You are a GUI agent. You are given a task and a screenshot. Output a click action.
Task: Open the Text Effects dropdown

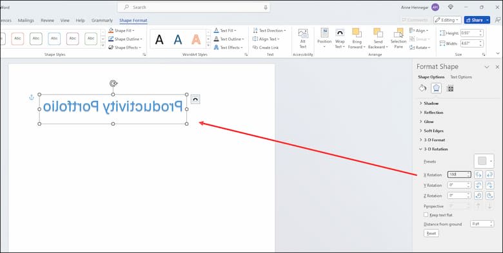[x=228, y=48]
